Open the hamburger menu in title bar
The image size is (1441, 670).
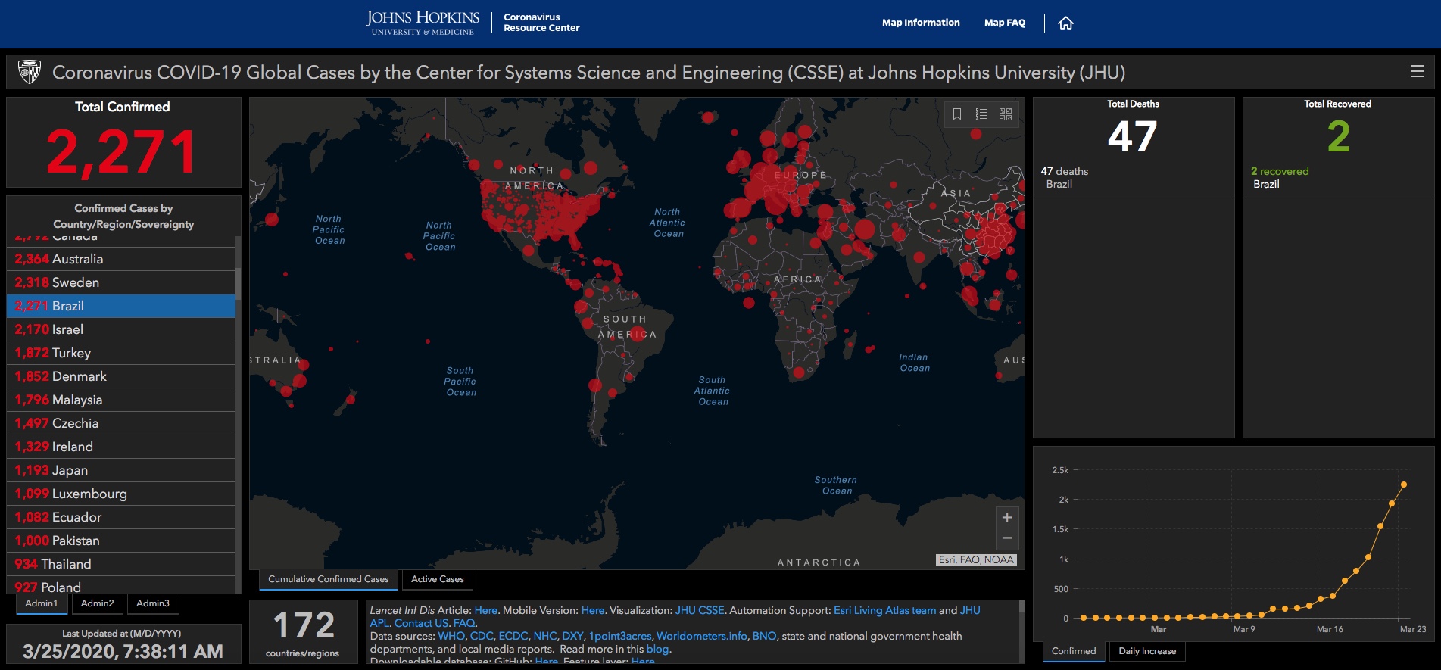[x=1417, y=72]
